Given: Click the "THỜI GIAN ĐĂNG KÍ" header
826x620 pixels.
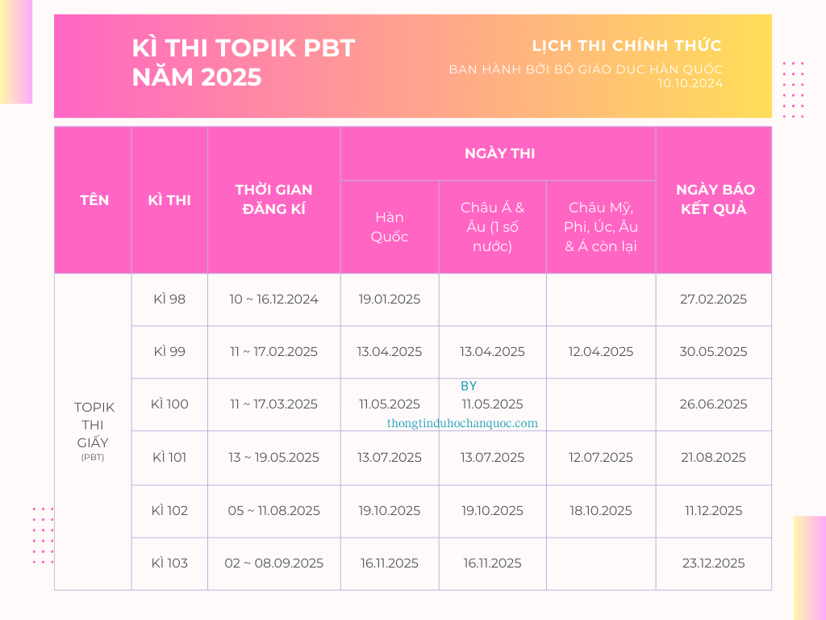Looking at the screenshot, I should (x=273, y=200).
